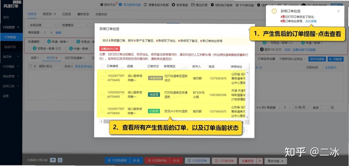The height and width of the screenshot is (166, 349).
Task: Click 取件码模板 button
Action: 317,59
